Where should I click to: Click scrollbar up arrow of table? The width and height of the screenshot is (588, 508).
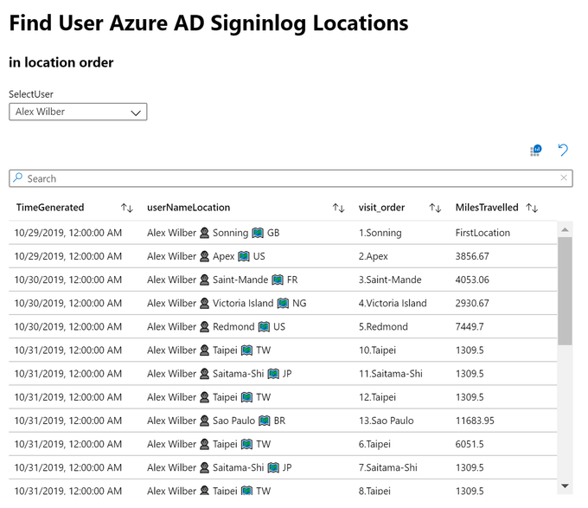(x=566, y=229)
